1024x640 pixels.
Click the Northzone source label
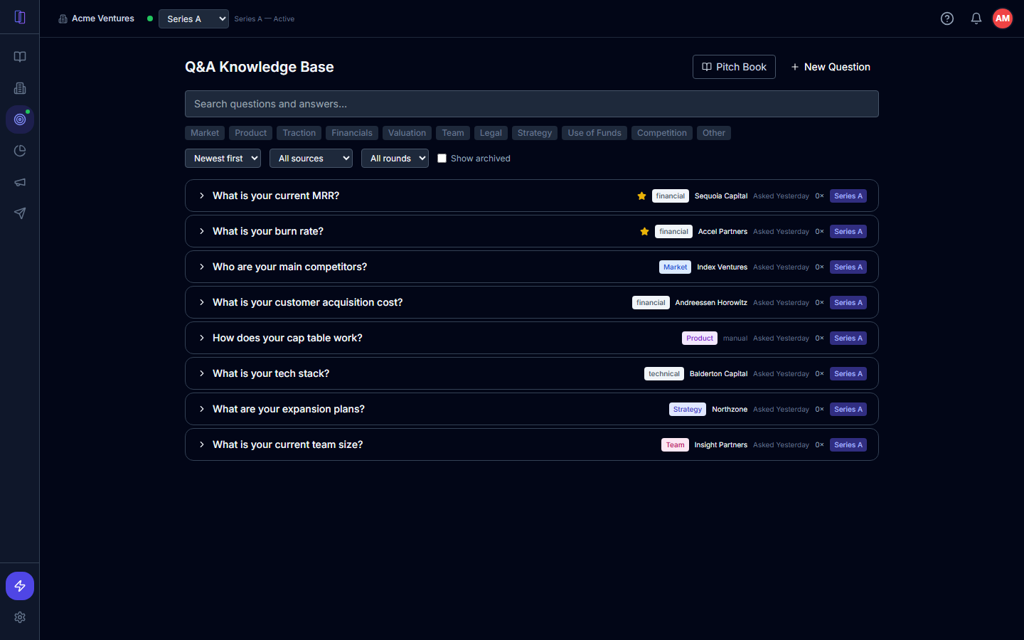coord(730,410)
